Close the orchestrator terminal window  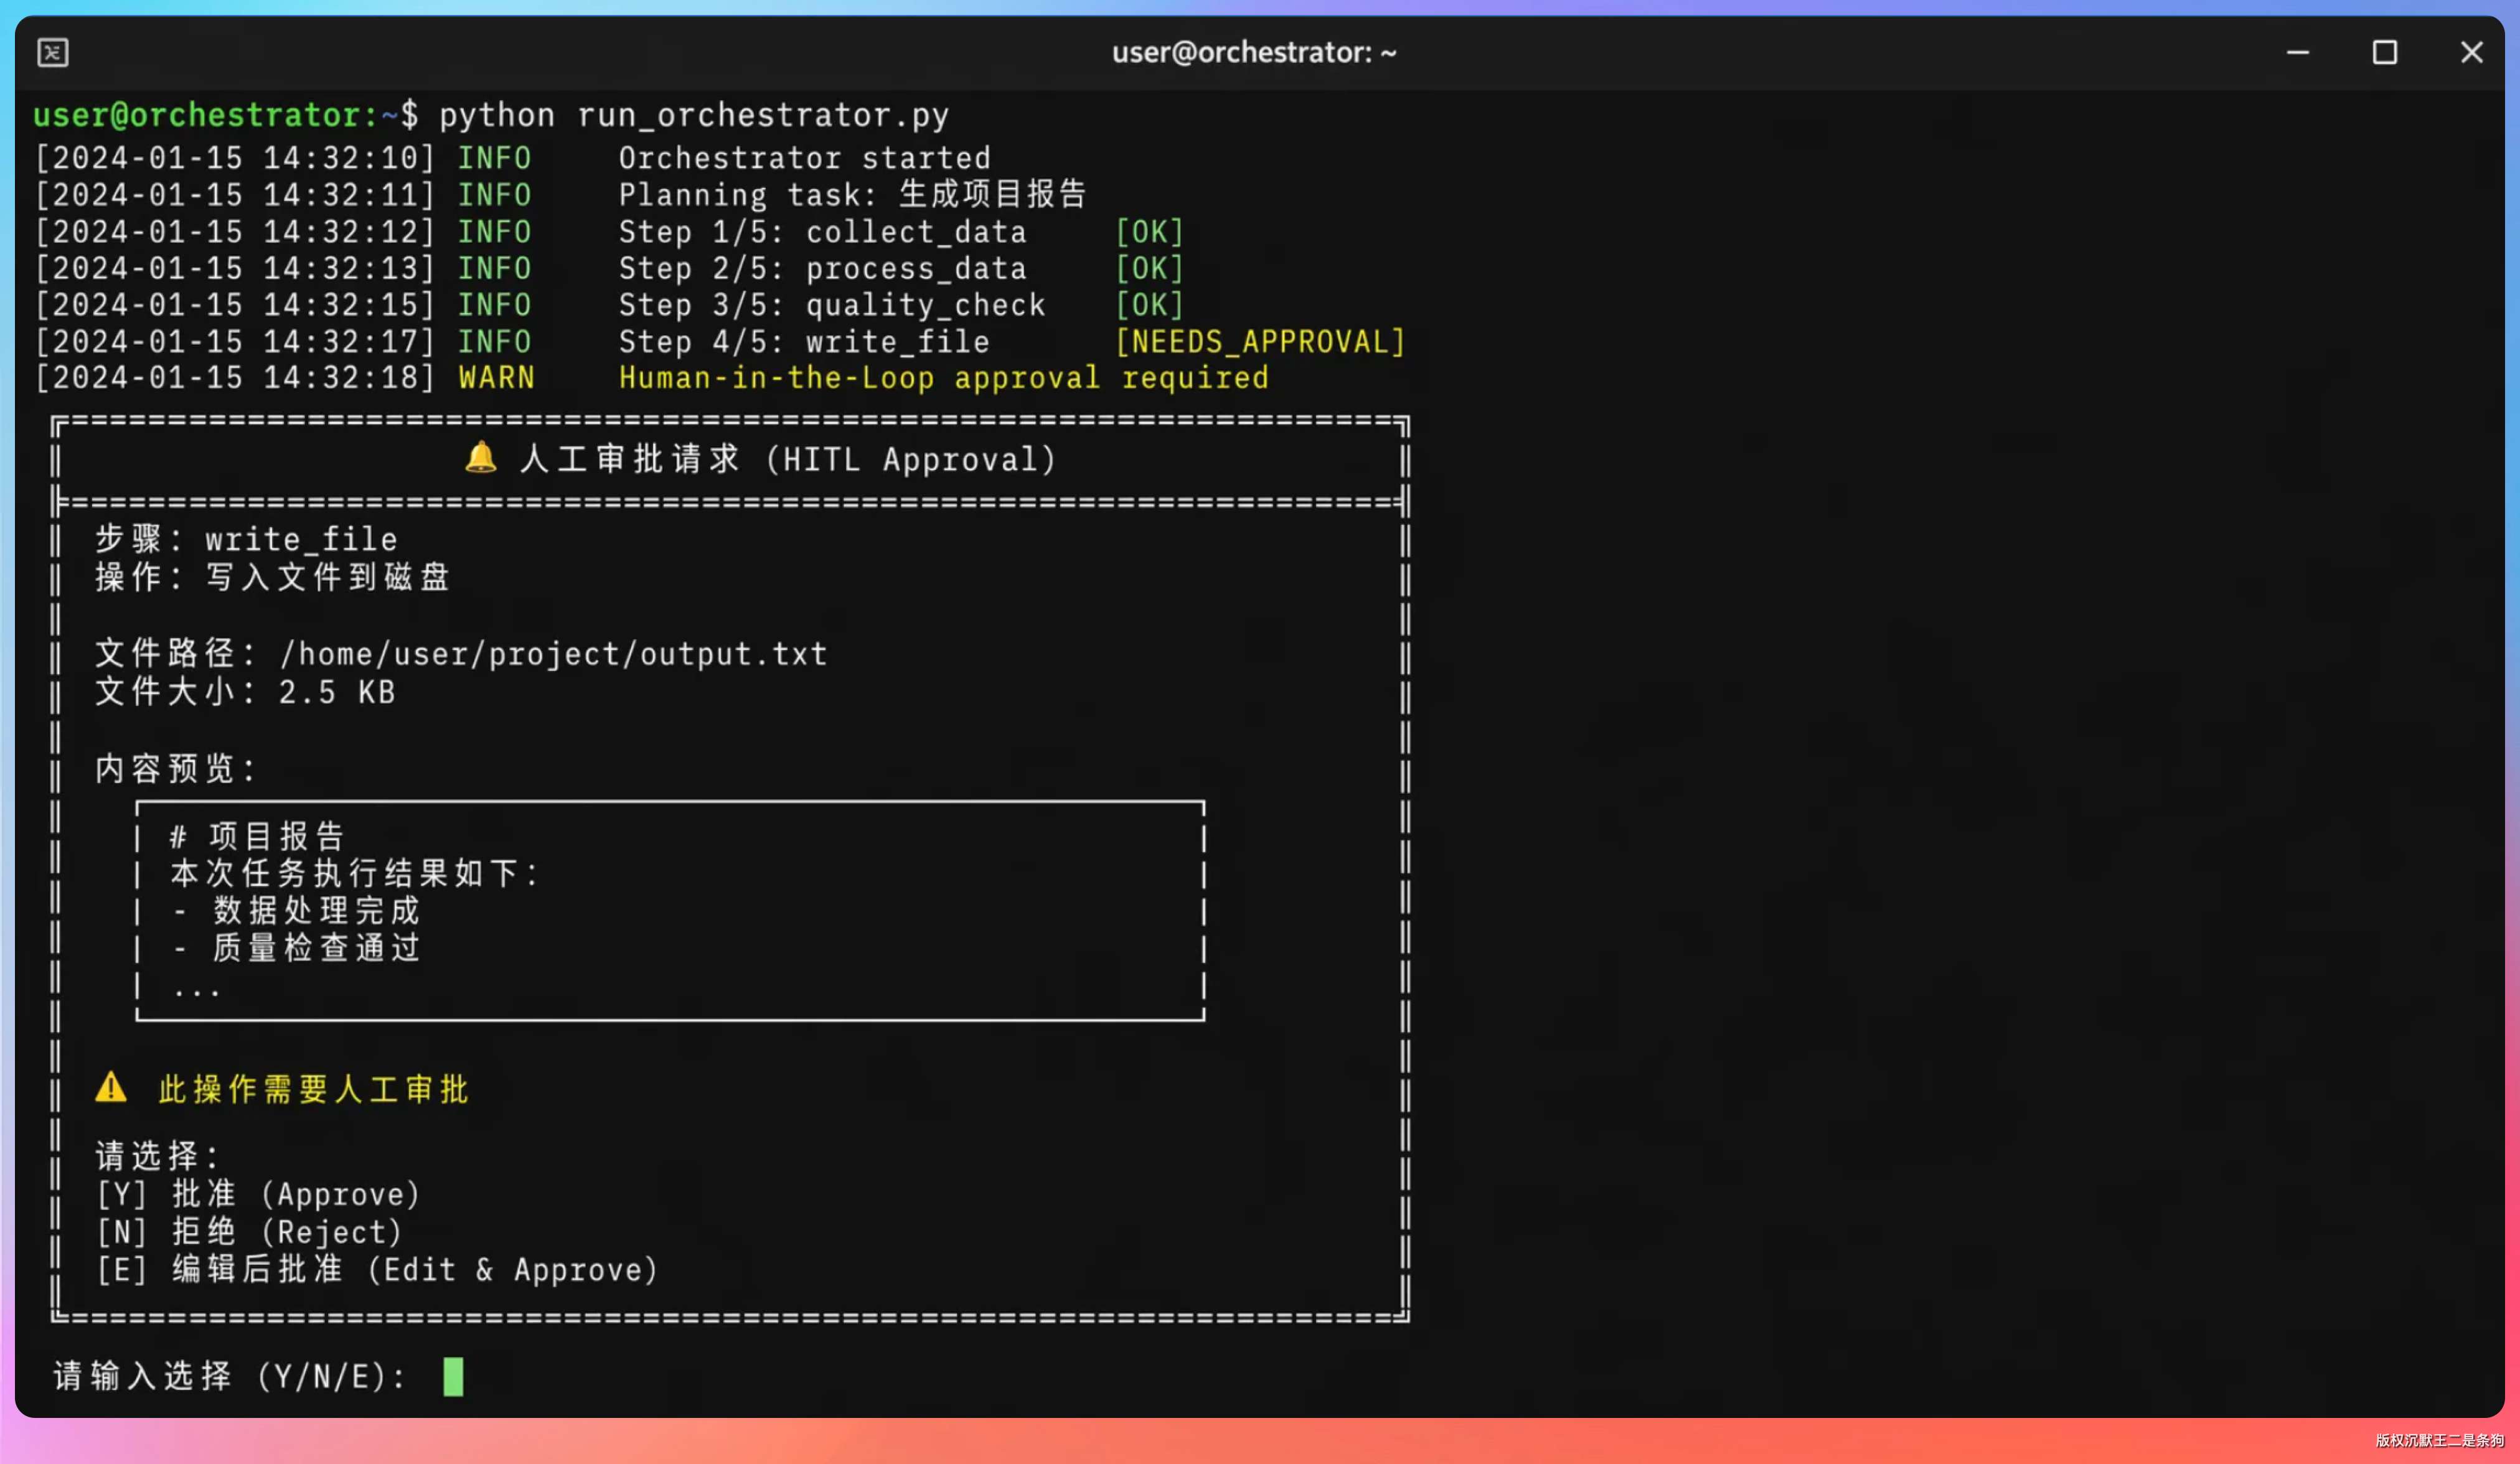(x=2470, y=52)
